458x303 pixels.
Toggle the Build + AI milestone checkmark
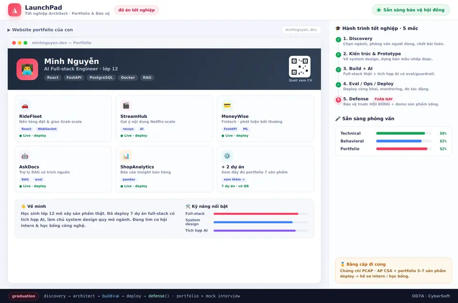338,70
